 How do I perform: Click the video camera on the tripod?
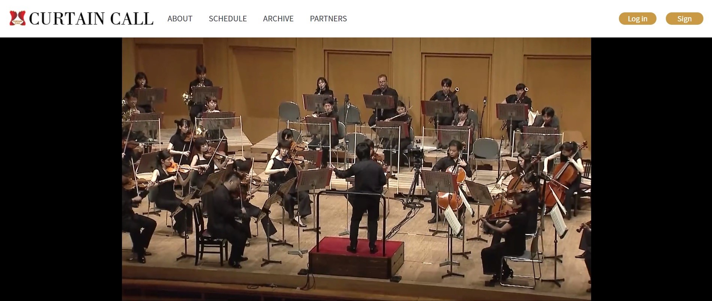[417, 154]
